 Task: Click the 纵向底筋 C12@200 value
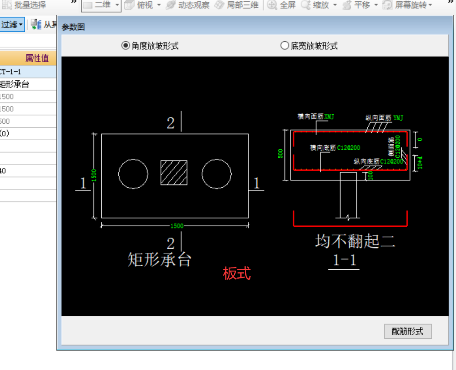391,161
